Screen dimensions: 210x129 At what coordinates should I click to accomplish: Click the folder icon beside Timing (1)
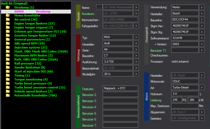coord(8,75)
